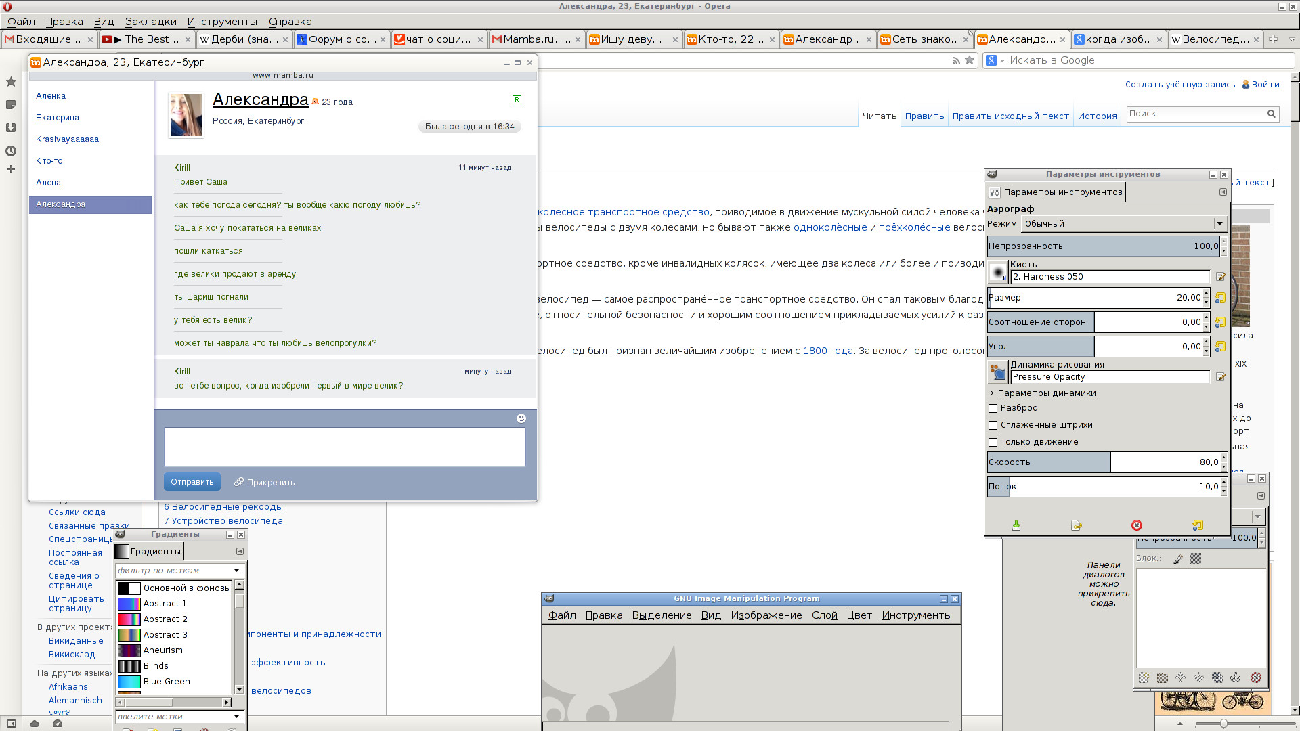Open Opera tab list dropdown arrow
Screen dimensions: 1300x731
pos(1291,39)
